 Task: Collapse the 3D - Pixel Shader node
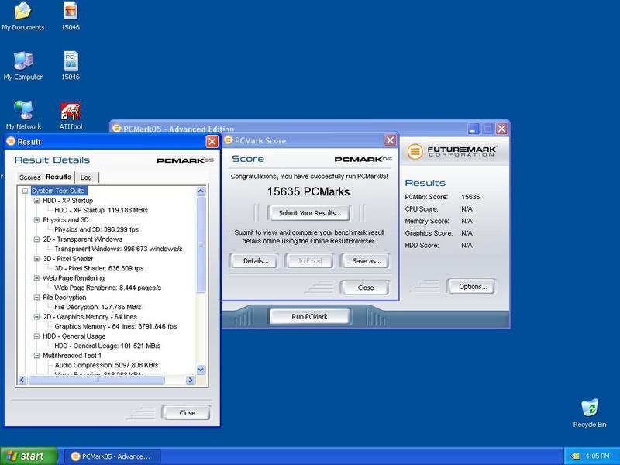click(x=36, y=259)
